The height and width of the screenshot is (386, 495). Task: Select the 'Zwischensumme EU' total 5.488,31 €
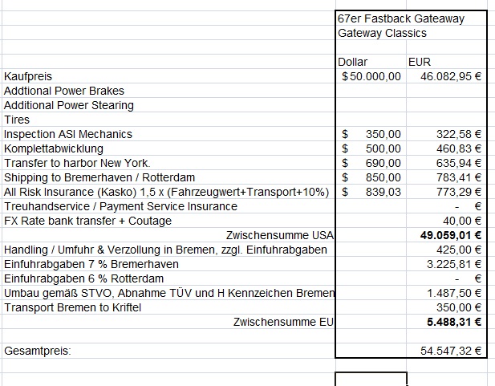(454, 322)
